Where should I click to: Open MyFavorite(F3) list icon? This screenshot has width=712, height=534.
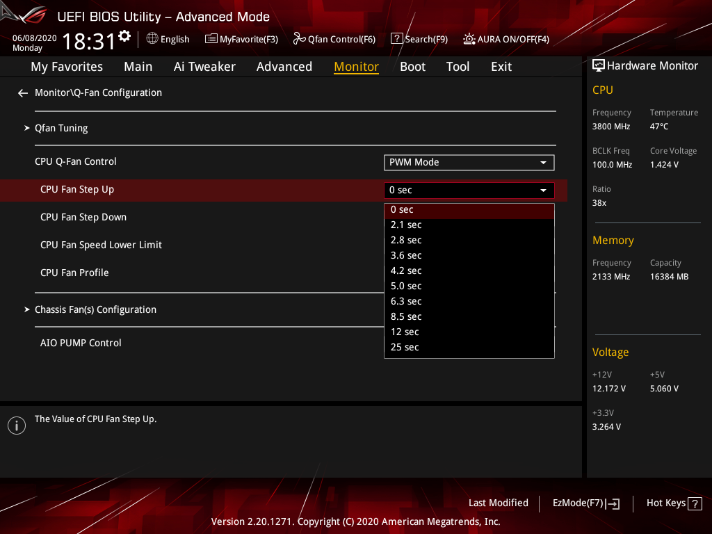[x=211, y=39]
